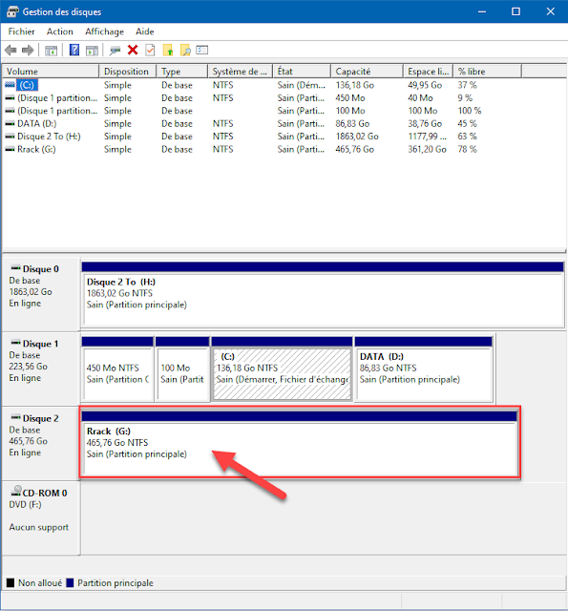The width and height of the screenshot is (568, 611).
Task: Minimize the Gestion des disques window
Action: pos(482,11)
